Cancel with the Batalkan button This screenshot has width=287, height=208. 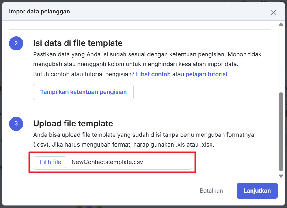211,191
